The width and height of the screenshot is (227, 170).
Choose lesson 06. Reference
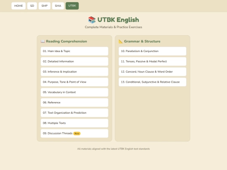[74, 102]
